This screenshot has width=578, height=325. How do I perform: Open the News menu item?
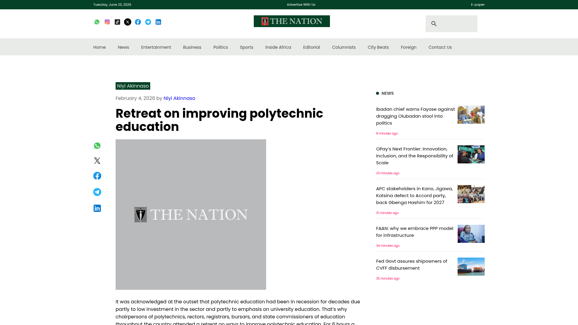(x=123, y=47)
